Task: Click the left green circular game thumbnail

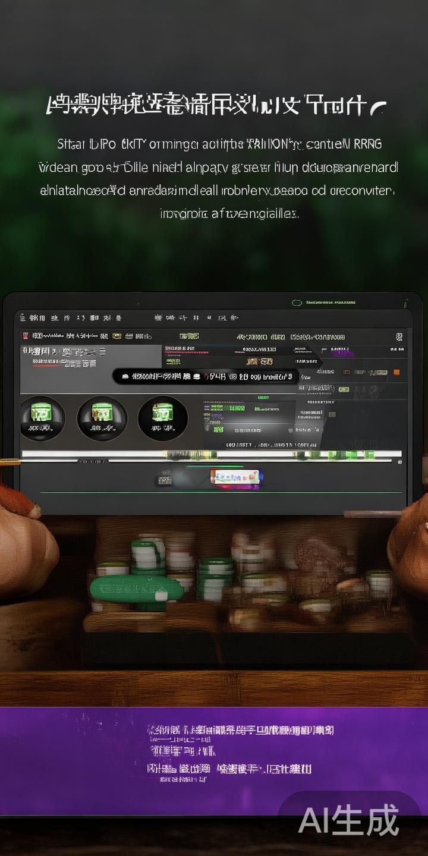Action: 42,418
